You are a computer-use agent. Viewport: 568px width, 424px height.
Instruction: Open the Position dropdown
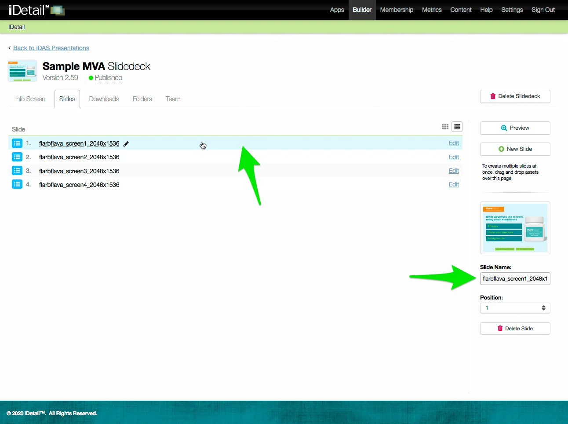(515, 308)
